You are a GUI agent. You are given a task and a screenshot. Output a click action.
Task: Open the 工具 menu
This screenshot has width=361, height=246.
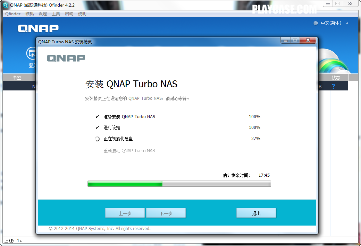(x=56, y=14)
